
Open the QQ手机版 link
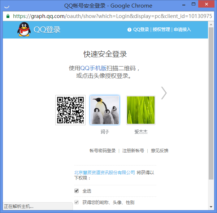tap(94, 68)
